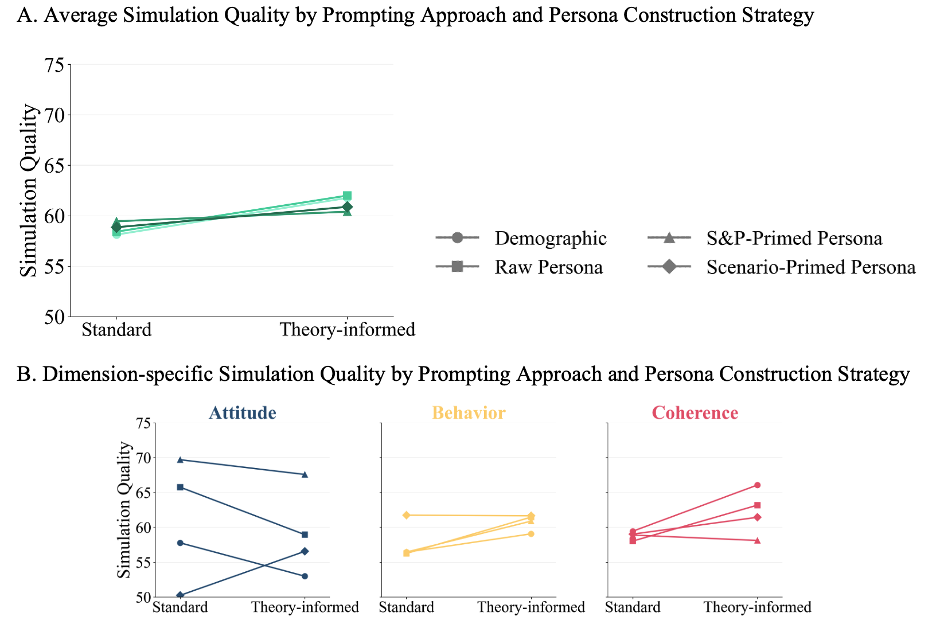The image size is (936, 624).
Task: Click the Scenario-Primed Persona legend diamond marker
Action: tap(669, 267)
